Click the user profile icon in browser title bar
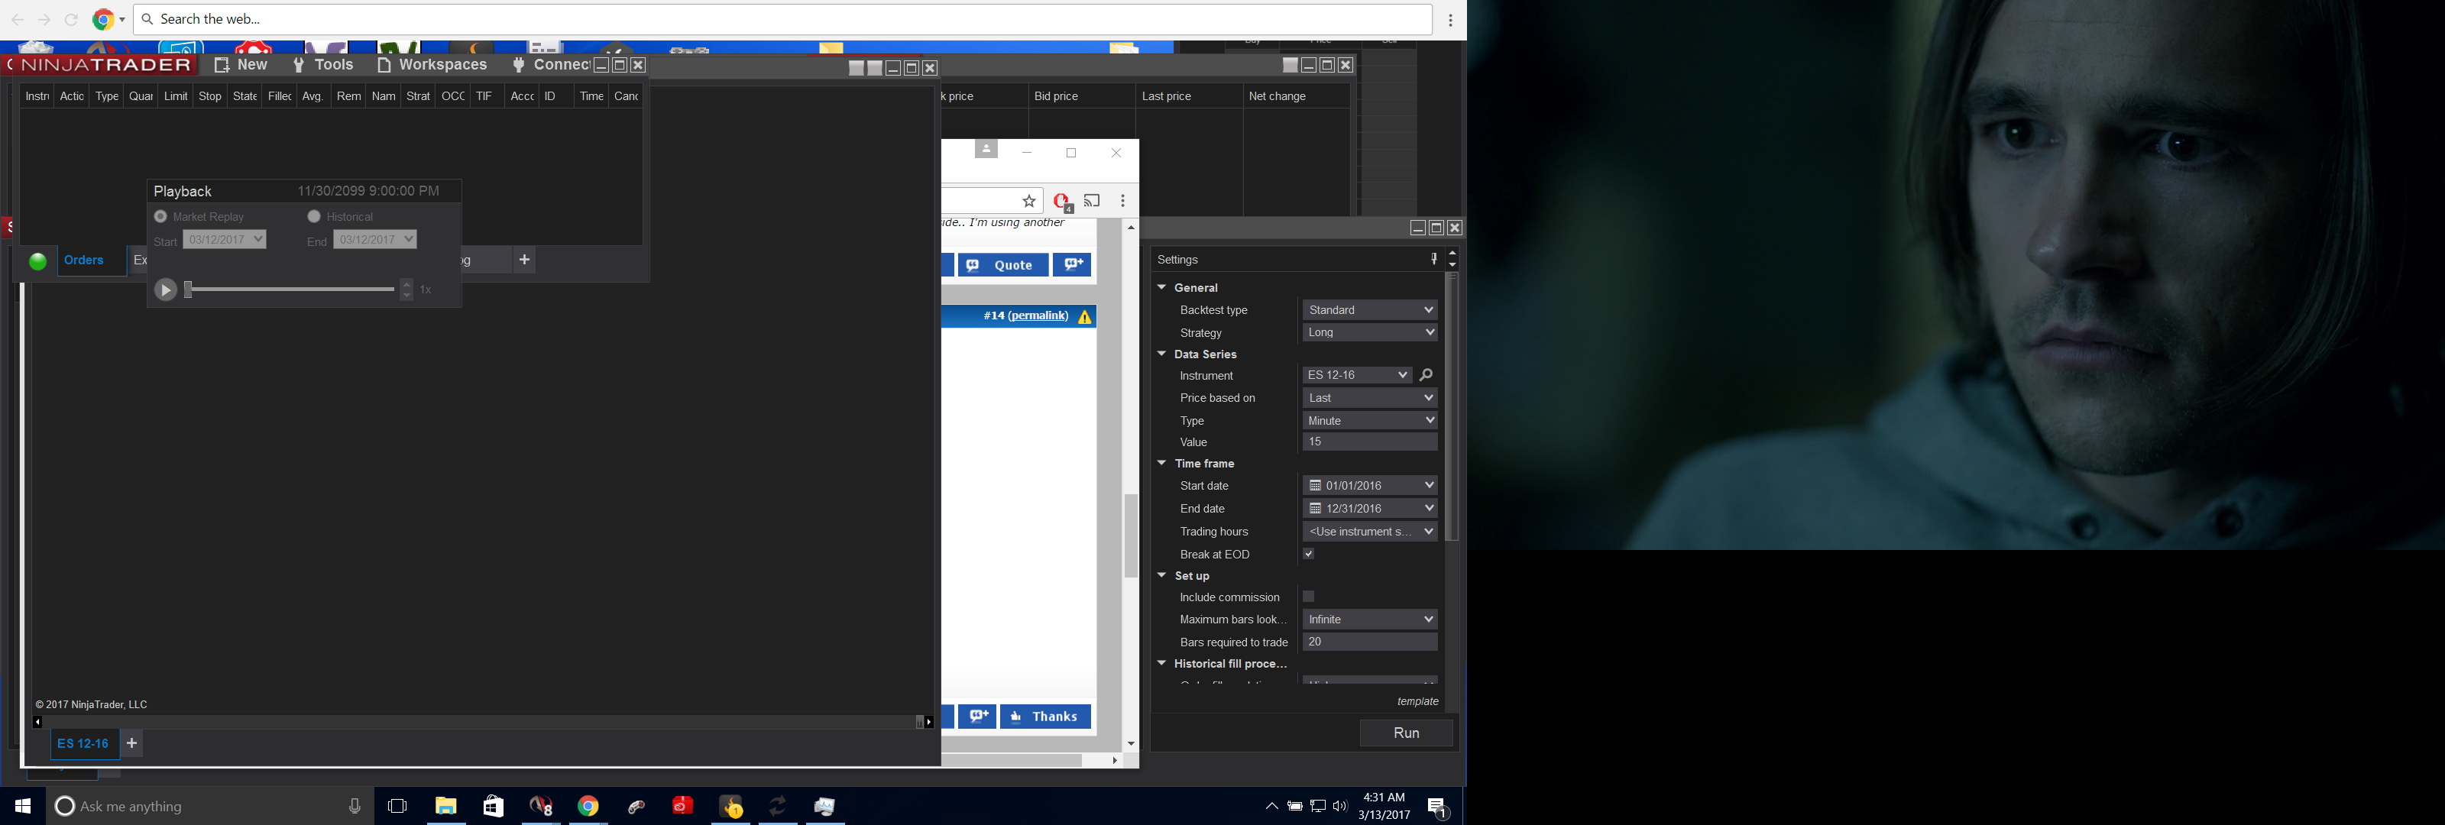The height and width of the screenshot is (825, 2445). click(x=986, y=150)
